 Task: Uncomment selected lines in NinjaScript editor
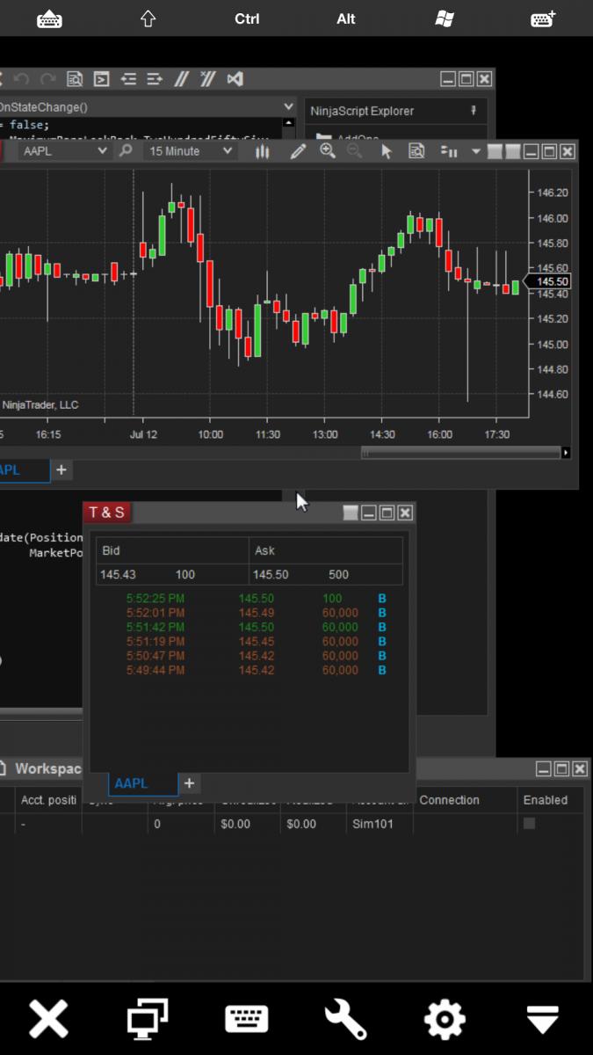207,79
